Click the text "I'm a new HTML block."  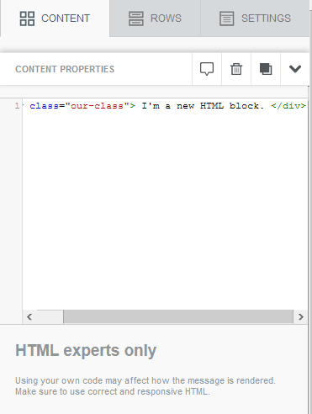pyautogui.click(x=203, y=106)
